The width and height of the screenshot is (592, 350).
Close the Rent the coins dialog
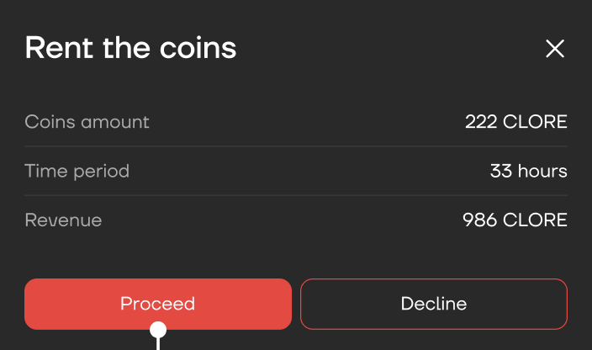tap(555, 49)
